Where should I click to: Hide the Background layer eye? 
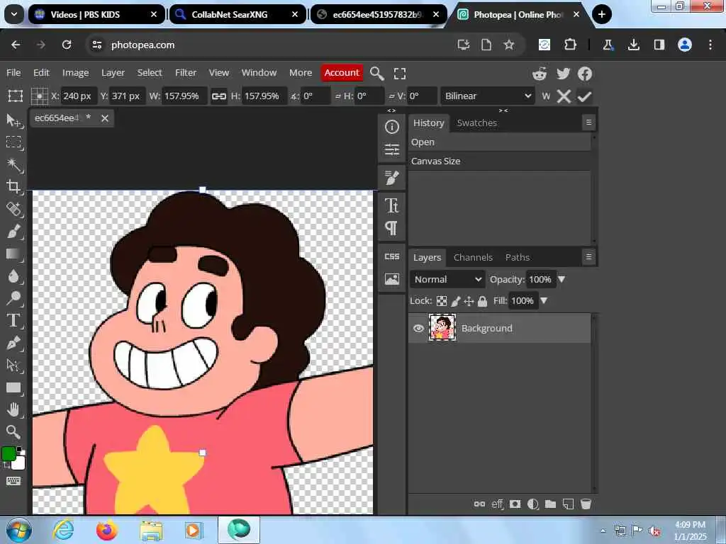point(418,328)
